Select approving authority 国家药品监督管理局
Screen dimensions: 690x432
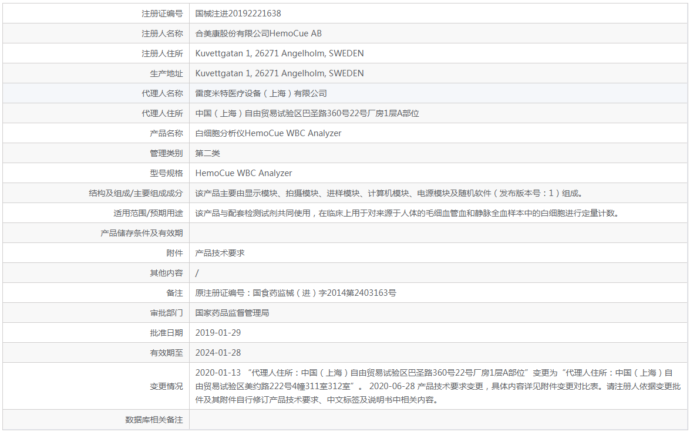click(x=232, y=313)
